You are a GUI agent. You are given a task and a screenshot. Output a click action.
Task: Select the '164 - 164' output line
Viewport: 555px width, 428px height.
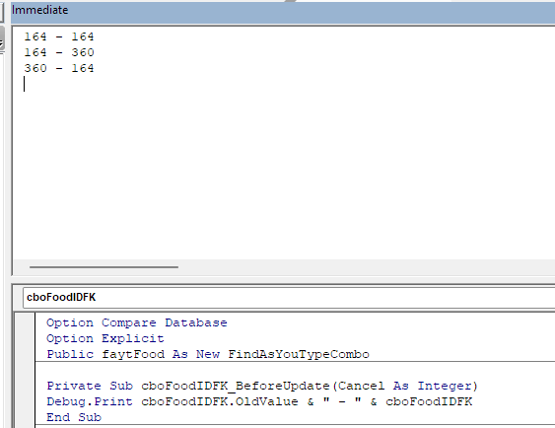click(59, 36)
